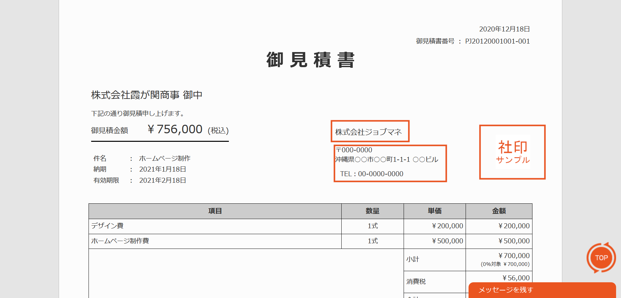Image resolution: width=621 pixels, height=298 pixels.
Task: Click the delivery date 2021年1月18日
Action: [x=163, y=169]
